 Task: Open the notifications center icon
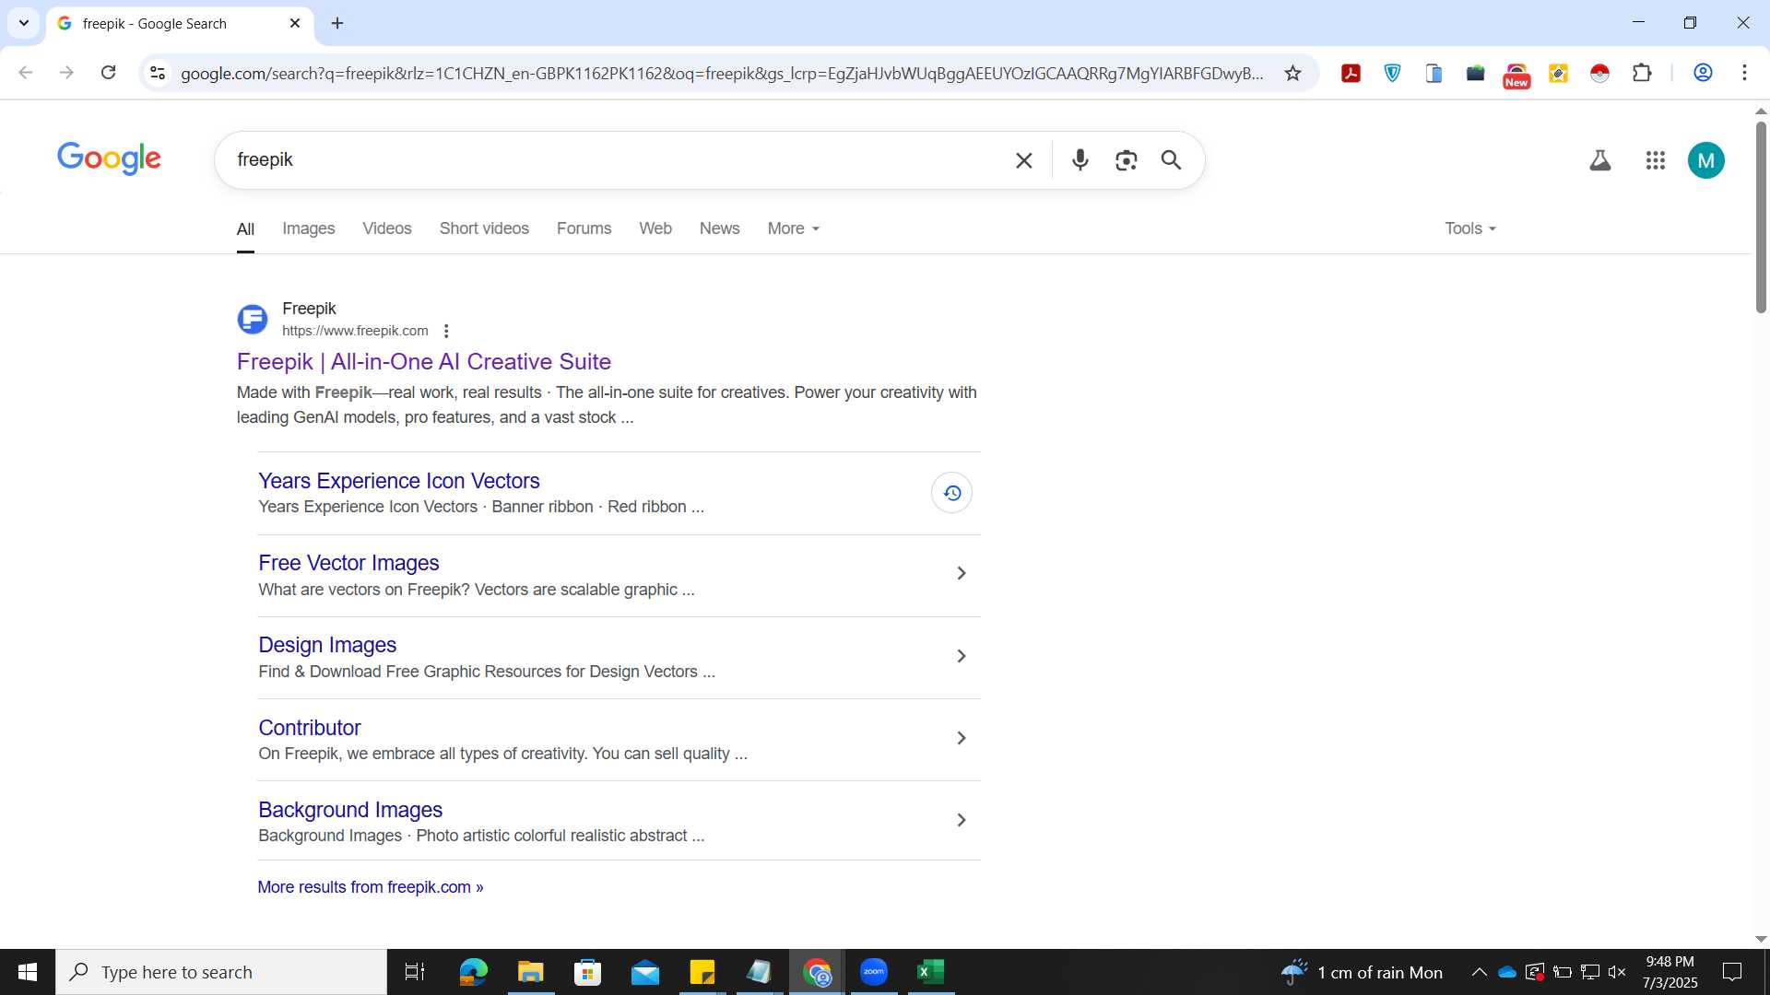pos(1732,972)
